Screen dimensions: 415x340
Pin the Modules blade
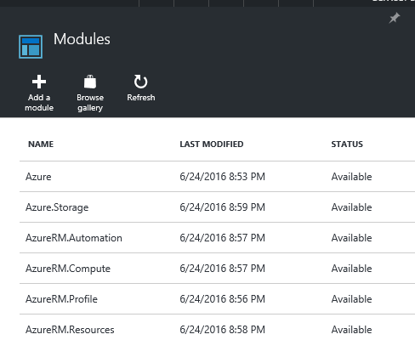[x=394, y=18]
